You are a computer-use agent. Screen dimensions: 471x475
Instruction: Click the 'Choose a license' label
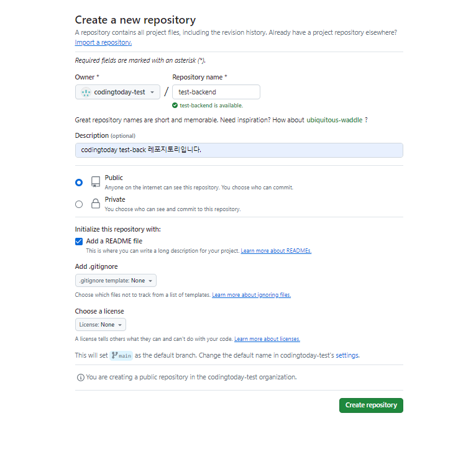[99, 311]
